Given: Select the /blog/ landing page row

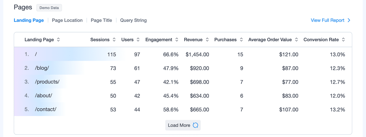Looking at the screenshot, I should tap(183, 68).
